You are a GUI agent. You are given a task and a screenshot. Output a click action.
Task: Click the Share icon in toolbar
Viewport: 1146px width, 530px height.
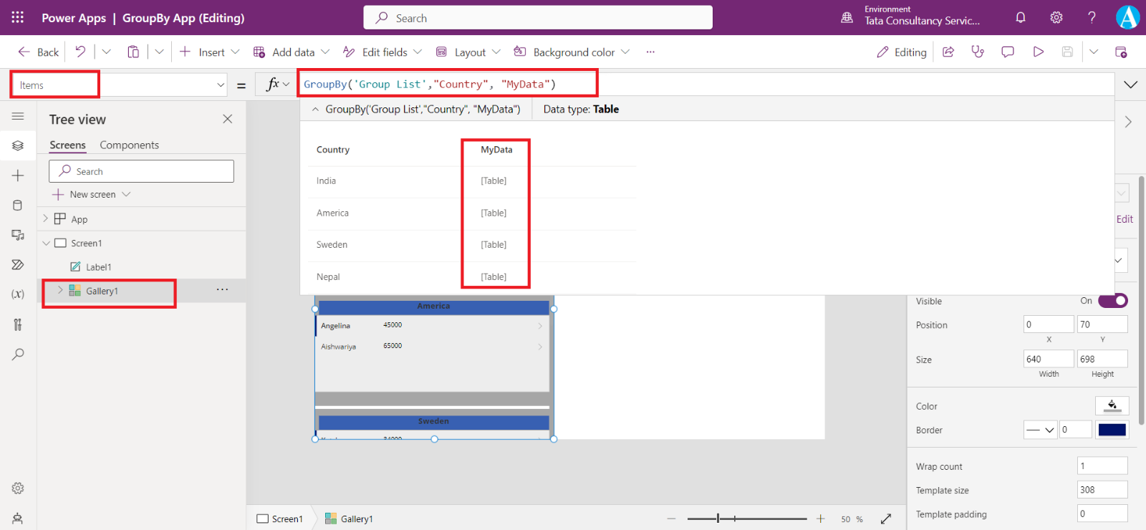point(948,52)
